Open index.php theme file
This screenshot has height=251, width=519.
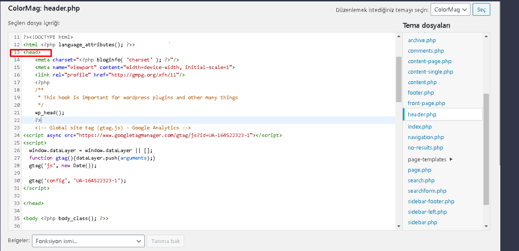point(419,126)
